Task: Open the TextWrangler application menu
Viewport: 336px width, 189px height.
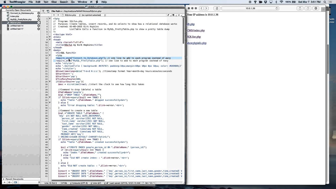Action: (18, 2)
